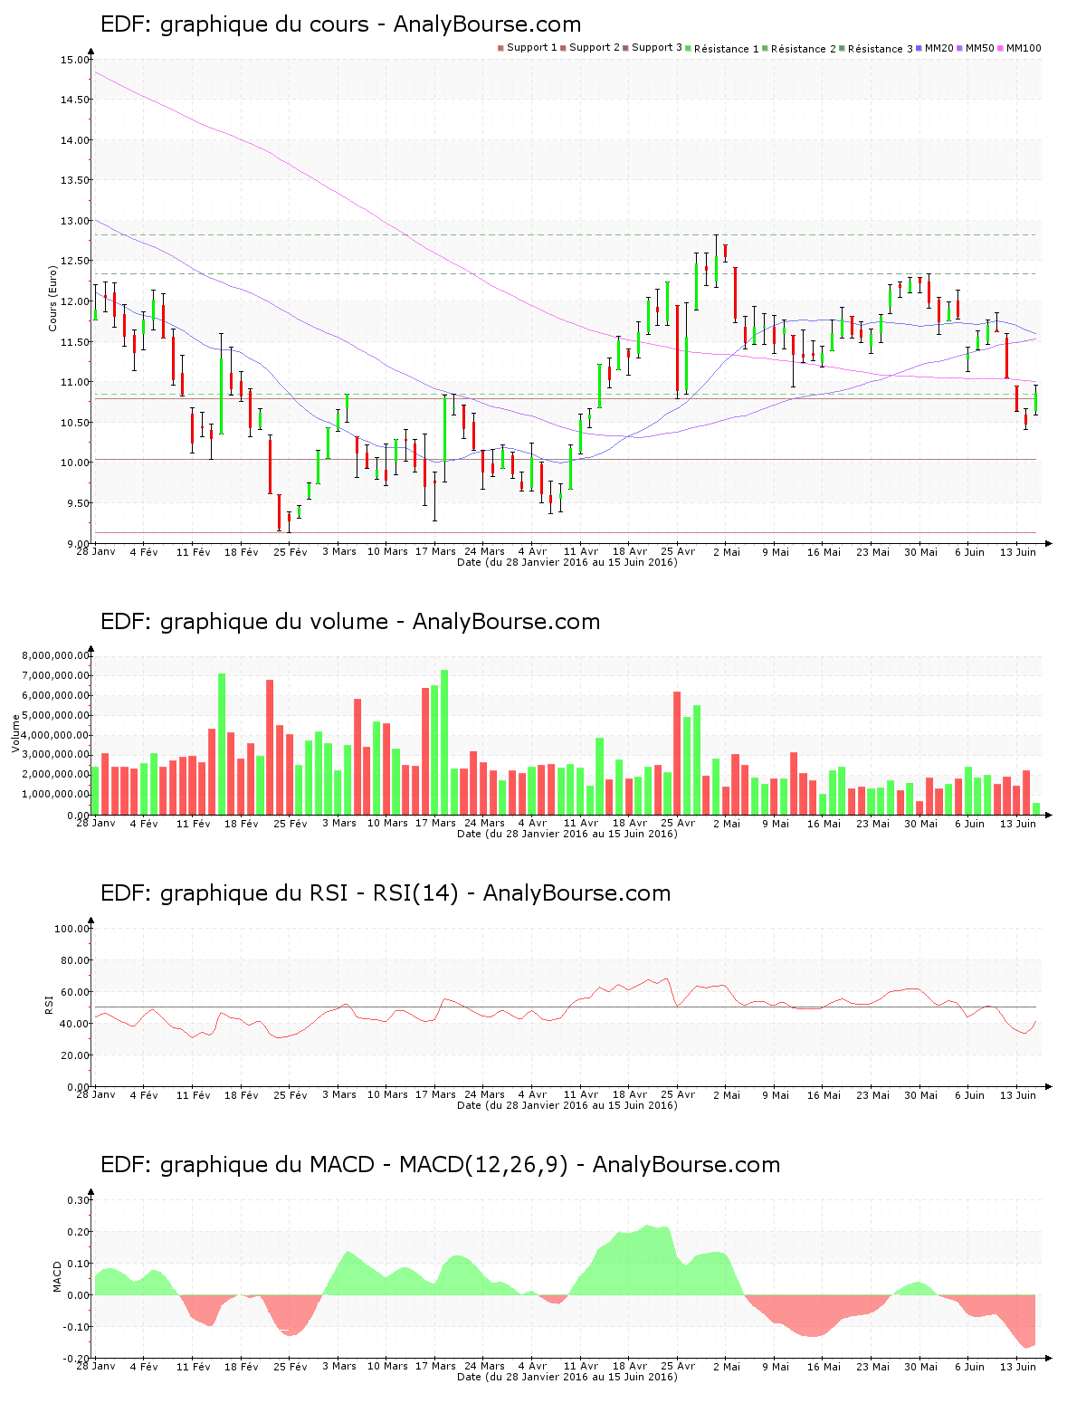This screenshot has height=1403, width=1086.
Task: Click the 14.50 price axis value
Action: pos(75,100)
